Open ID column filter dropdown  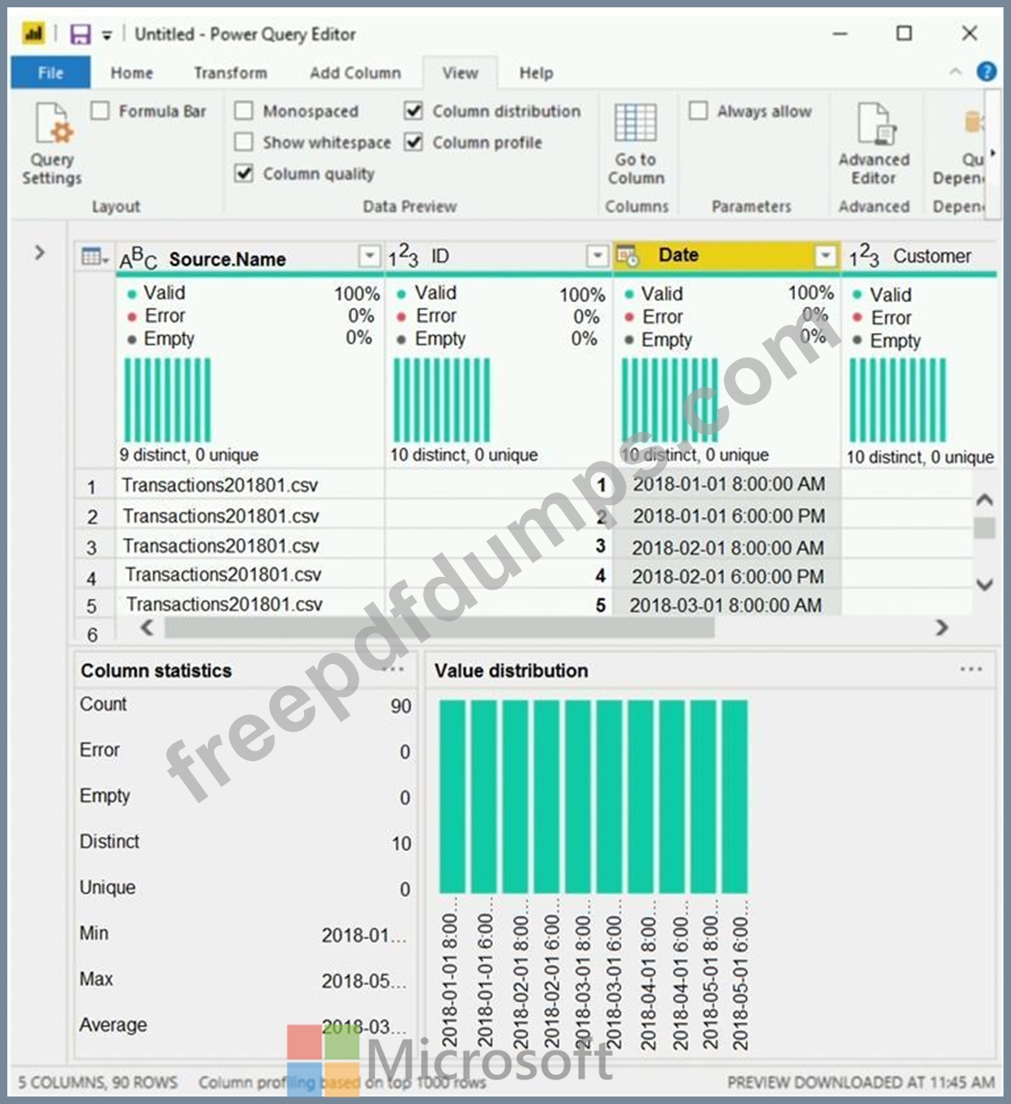[596, 257]
